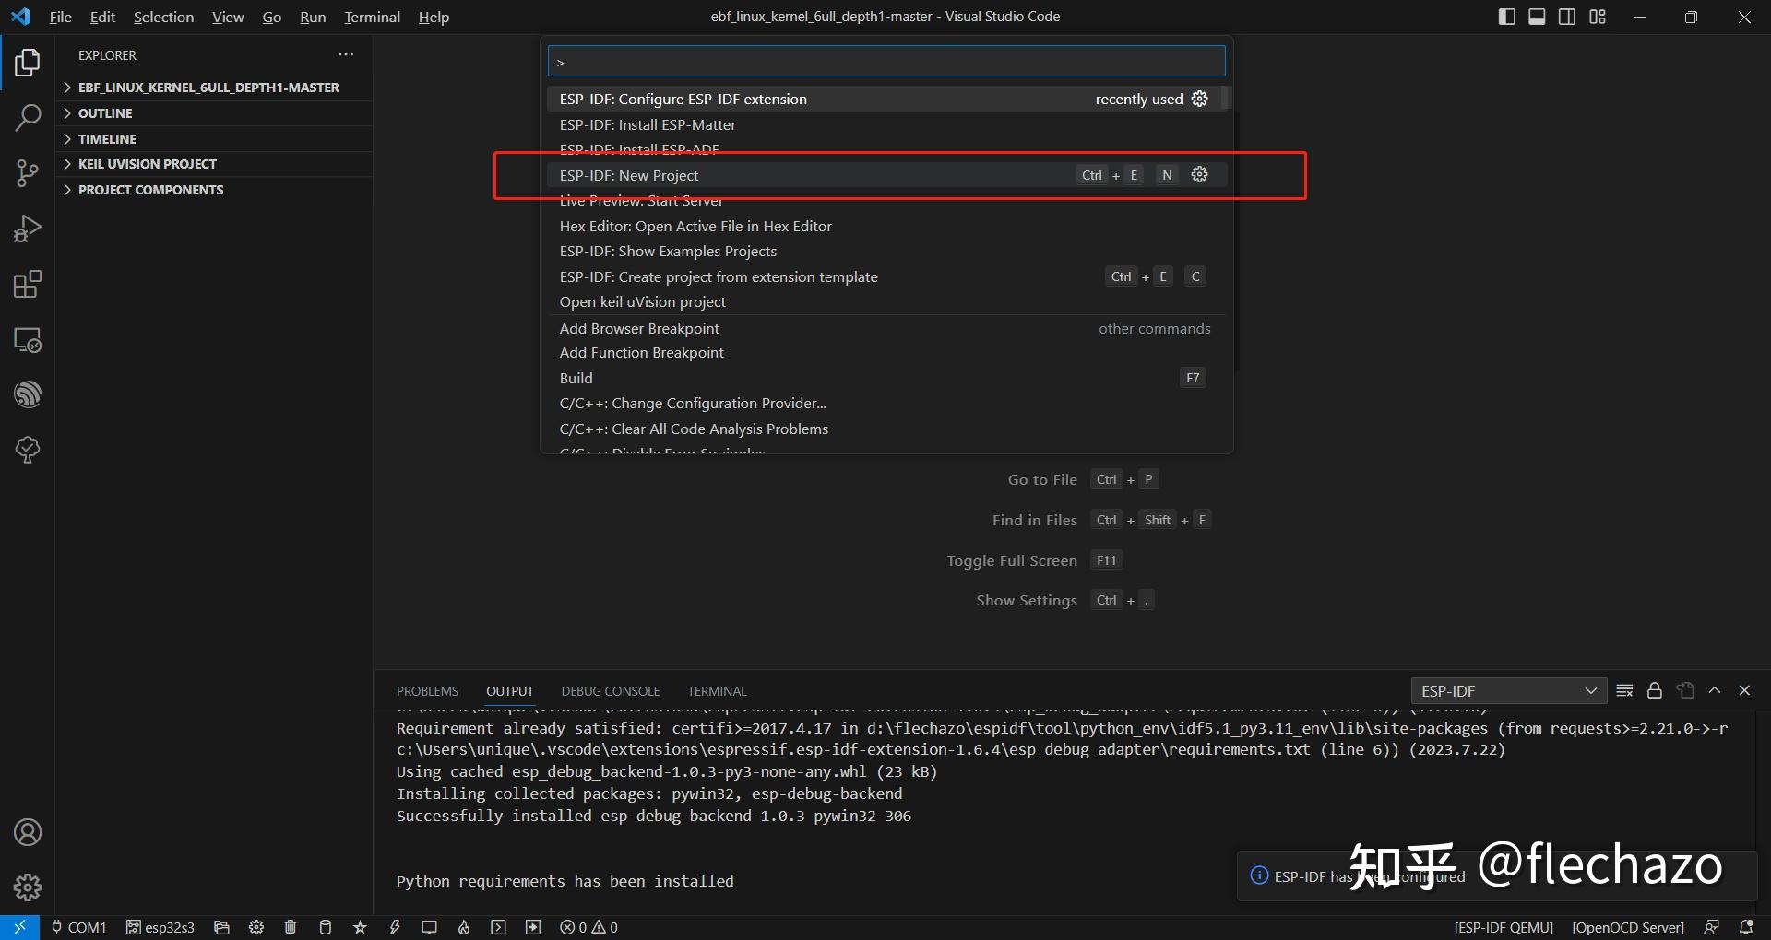Toggle output auto-scroll lock icon
Viewport: 1771px width, 940px height.
[1655, 690]
